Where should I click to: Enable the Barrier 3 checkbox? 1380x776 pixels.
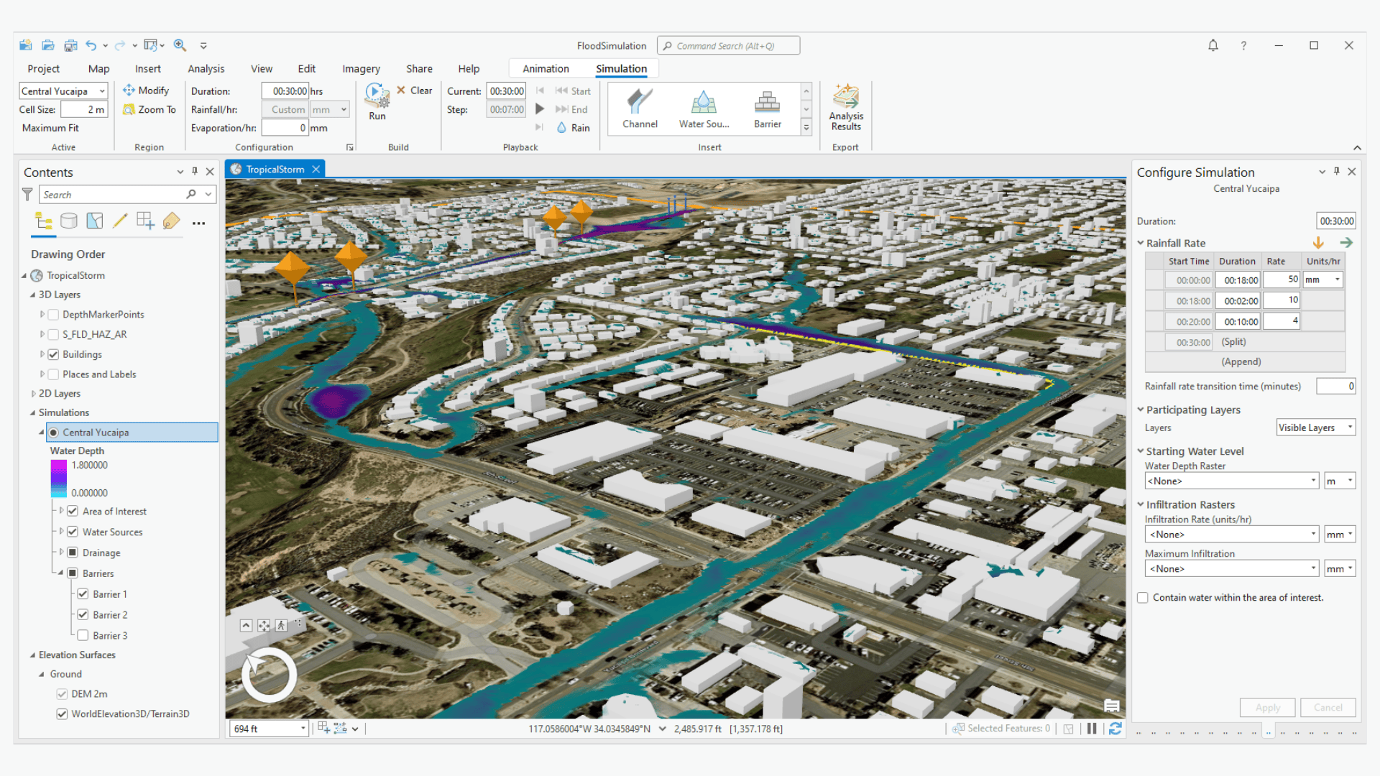tap(83, 635)
